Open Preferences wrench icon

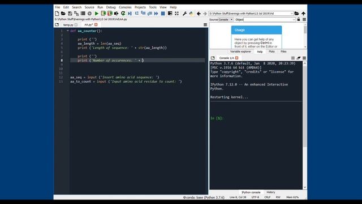click(x=184, y=14)
